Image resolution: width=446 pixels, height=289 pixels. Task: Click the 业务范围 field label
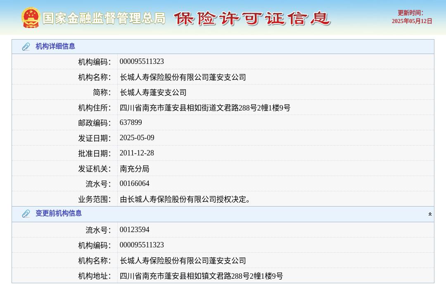[95, 199]
